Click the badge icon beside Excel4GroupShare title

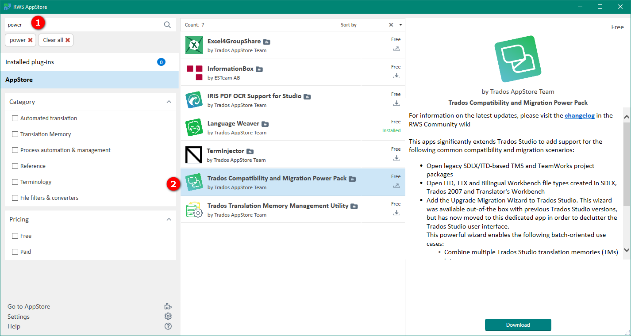point(266,42)
